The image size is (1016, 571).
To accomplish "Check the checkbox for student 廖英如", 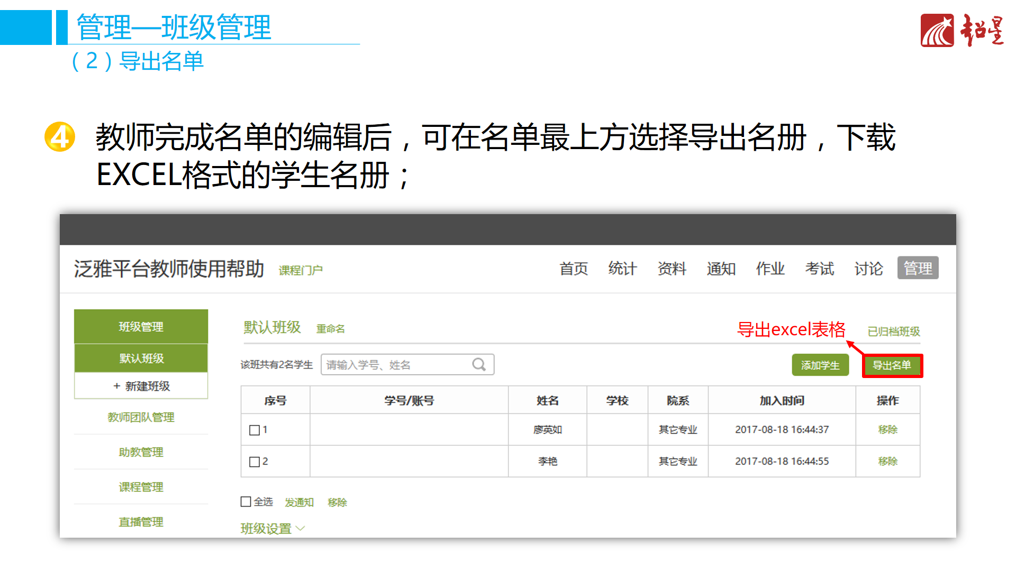I will coord(253,429).
